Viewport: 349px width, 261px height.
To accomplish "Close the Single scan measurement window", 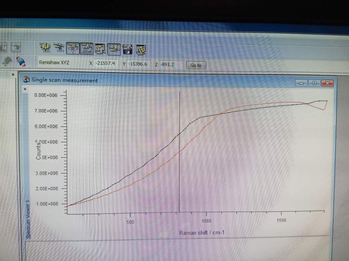I will tap(327, 83).
